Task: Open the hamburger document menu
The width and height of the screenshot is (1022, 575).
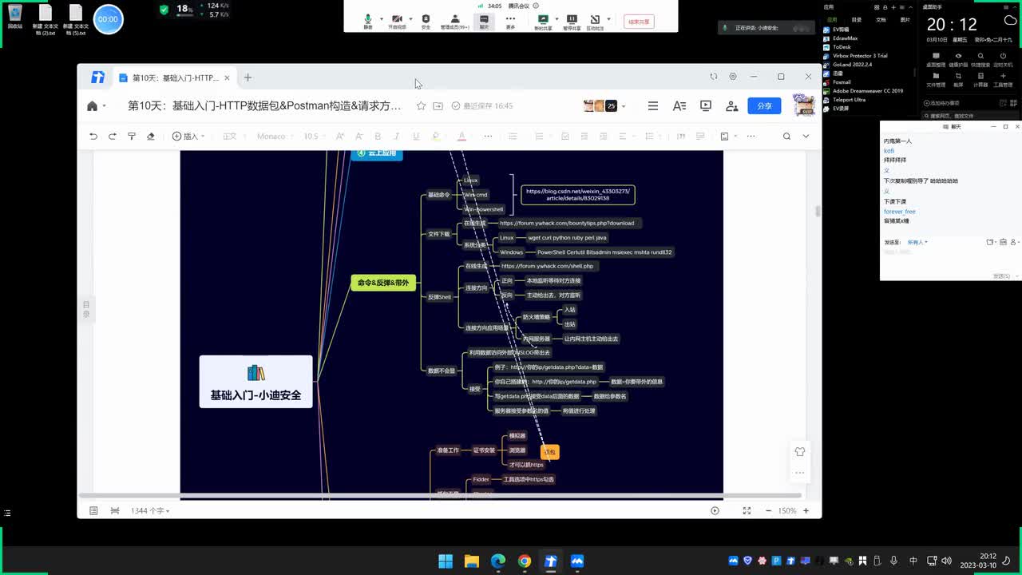Action: click(x=653, y=105)
